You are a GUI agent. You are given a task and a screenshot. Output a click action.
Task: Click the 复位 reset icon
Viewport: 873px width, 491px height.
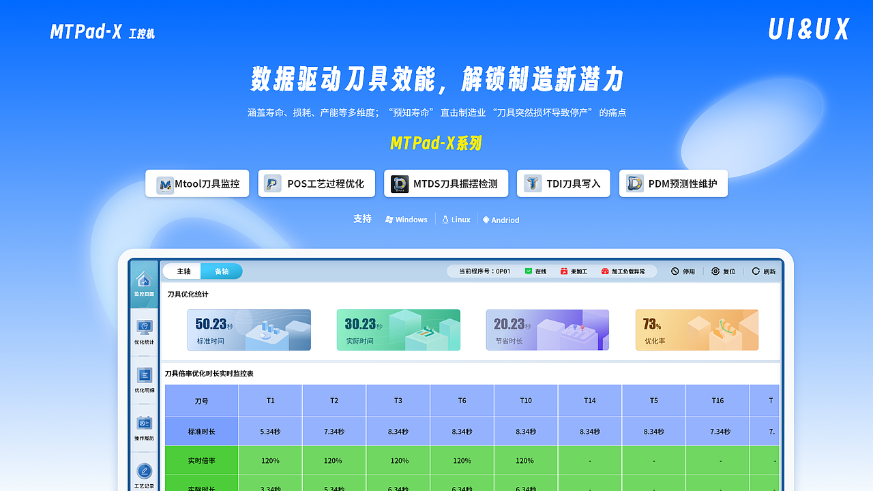715,271
